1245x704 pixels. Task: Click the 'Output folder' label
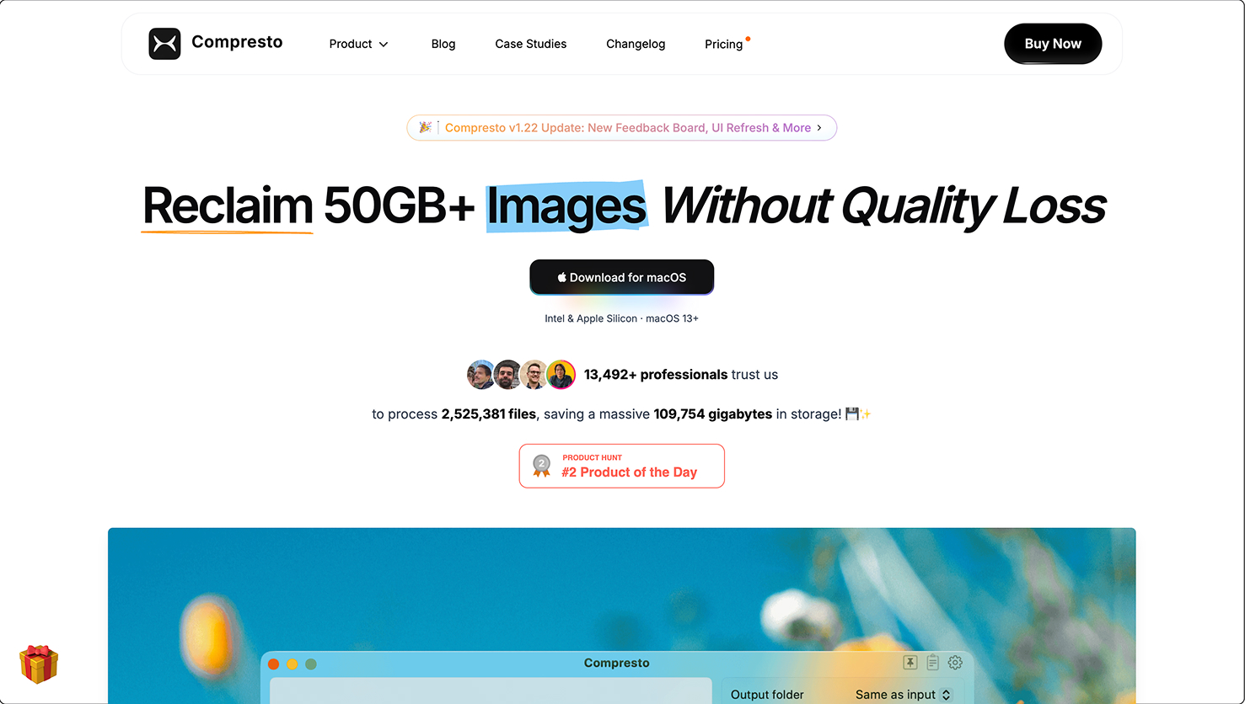point(767,695)
